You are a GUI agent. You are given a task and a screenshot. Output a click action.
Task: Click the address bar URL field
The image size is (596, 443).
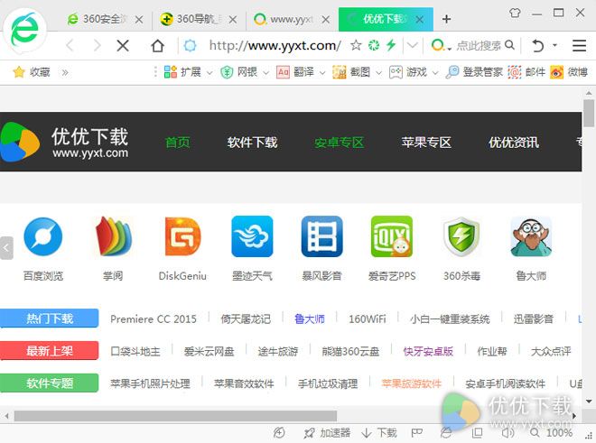coord(275,46)
